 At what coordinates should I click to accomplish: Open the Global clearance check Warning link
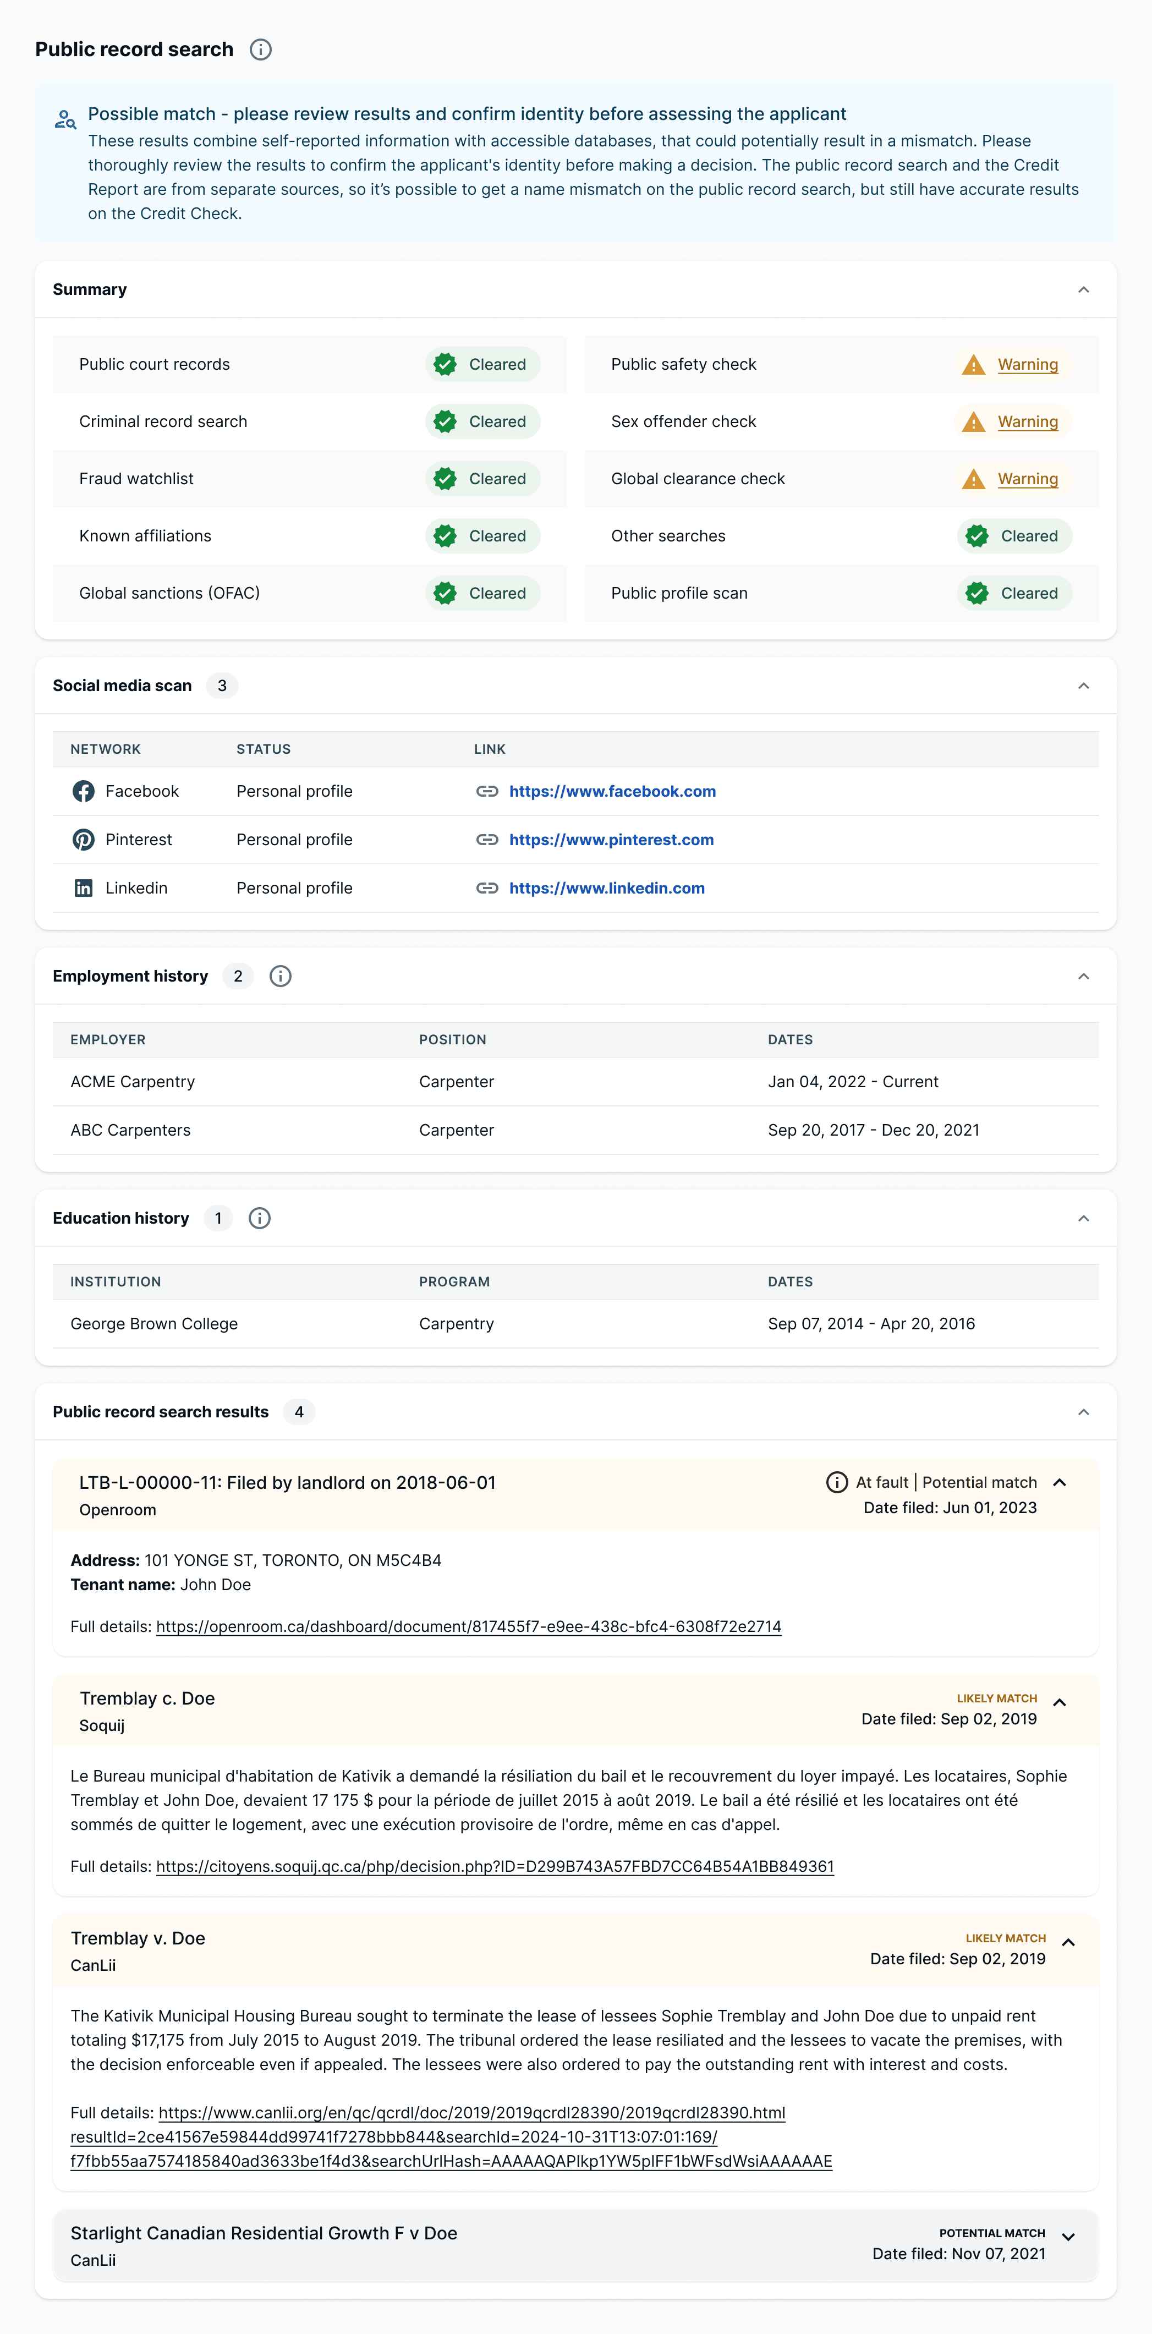click(x=1028, y=478)
